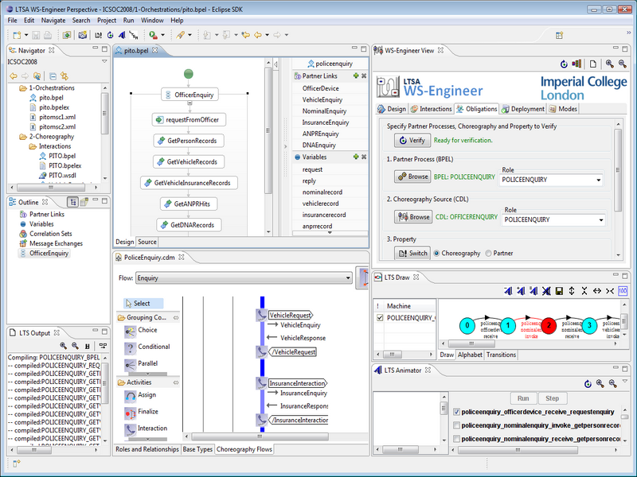Select Correlation Sets in Outline

tap(50, 234)
